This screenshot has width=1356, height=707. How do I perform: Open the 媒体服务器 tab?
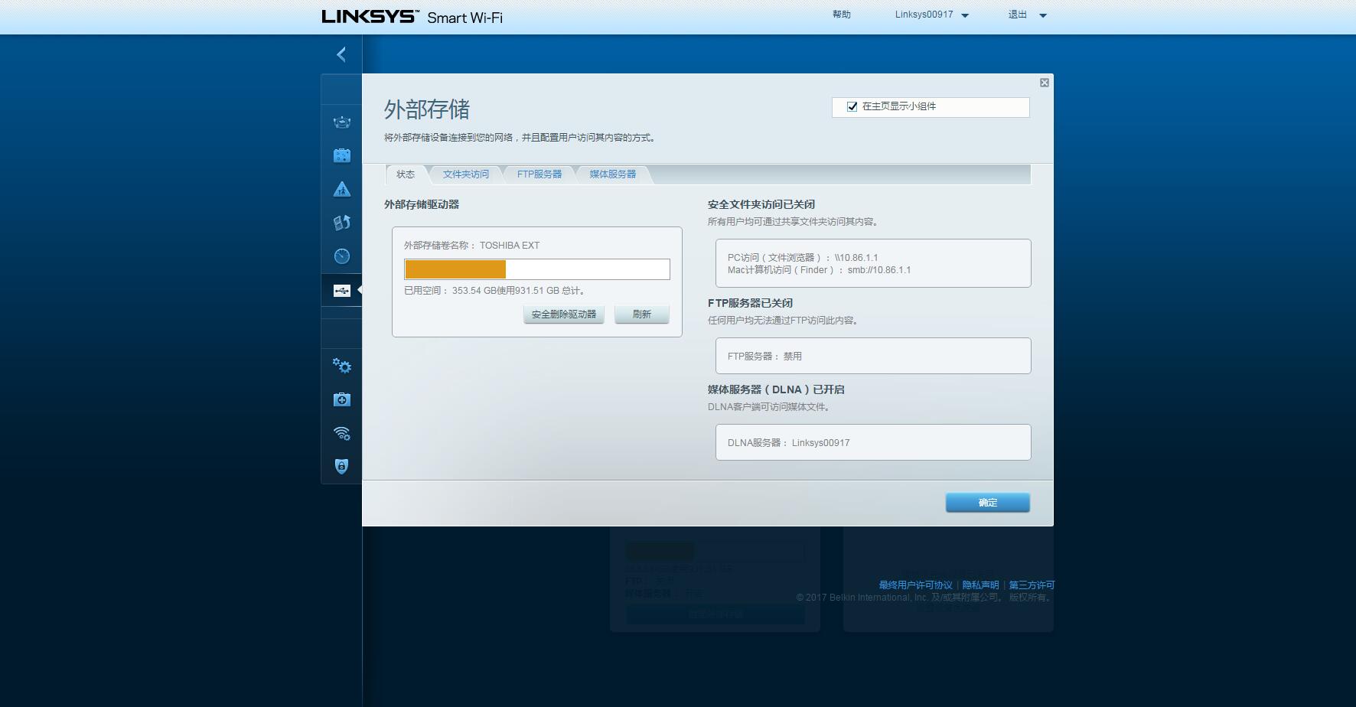coord(612,174)
